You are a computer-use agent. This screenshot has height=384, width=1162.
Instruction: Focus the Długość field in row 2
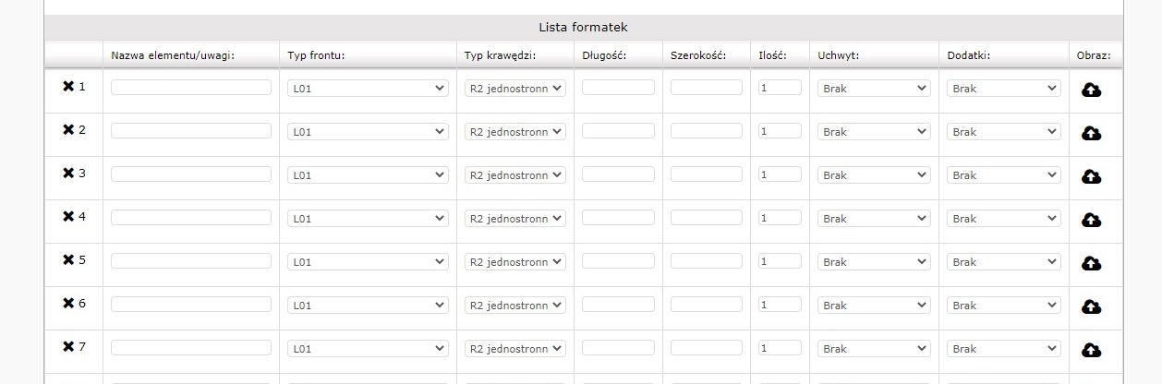coord(618,131)
